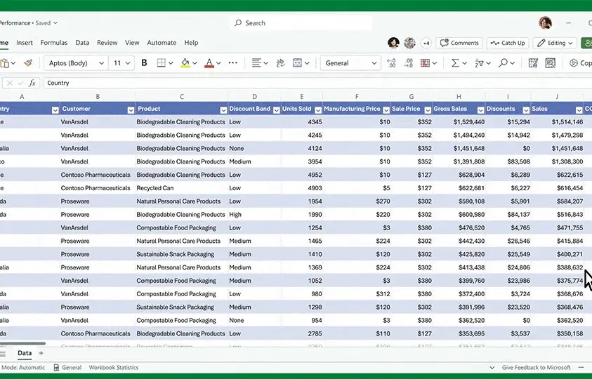Click the Format Painter brush icon
Image resolution: width=592 pixels, height=379 pixels.
[28, 63]
